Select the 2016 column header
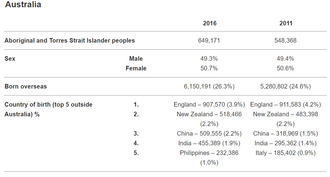This screenshot has height=177, width=330. 210,23
